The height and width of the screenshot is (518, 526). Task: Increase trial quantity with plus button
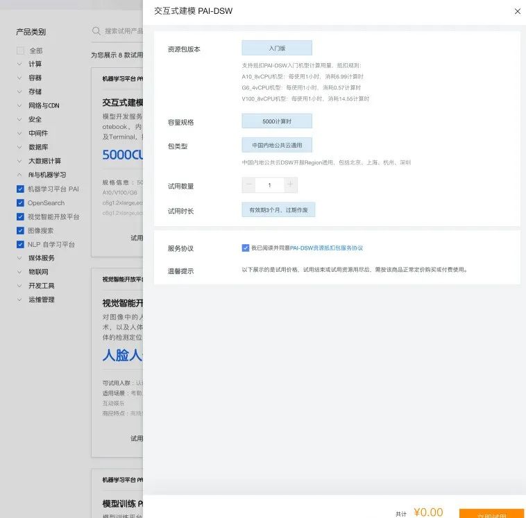(291, 184)
